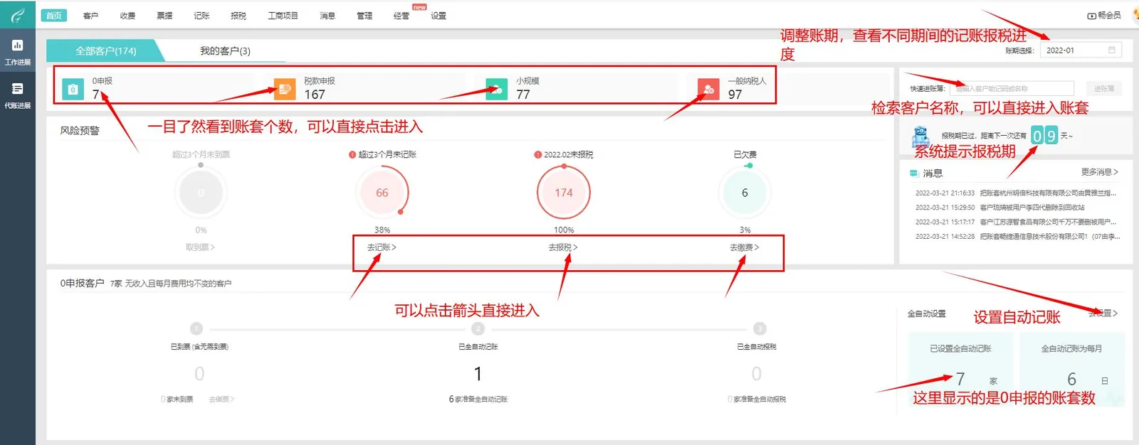
Task: Click the user avatar at top right
Action: pos(1135,15)
